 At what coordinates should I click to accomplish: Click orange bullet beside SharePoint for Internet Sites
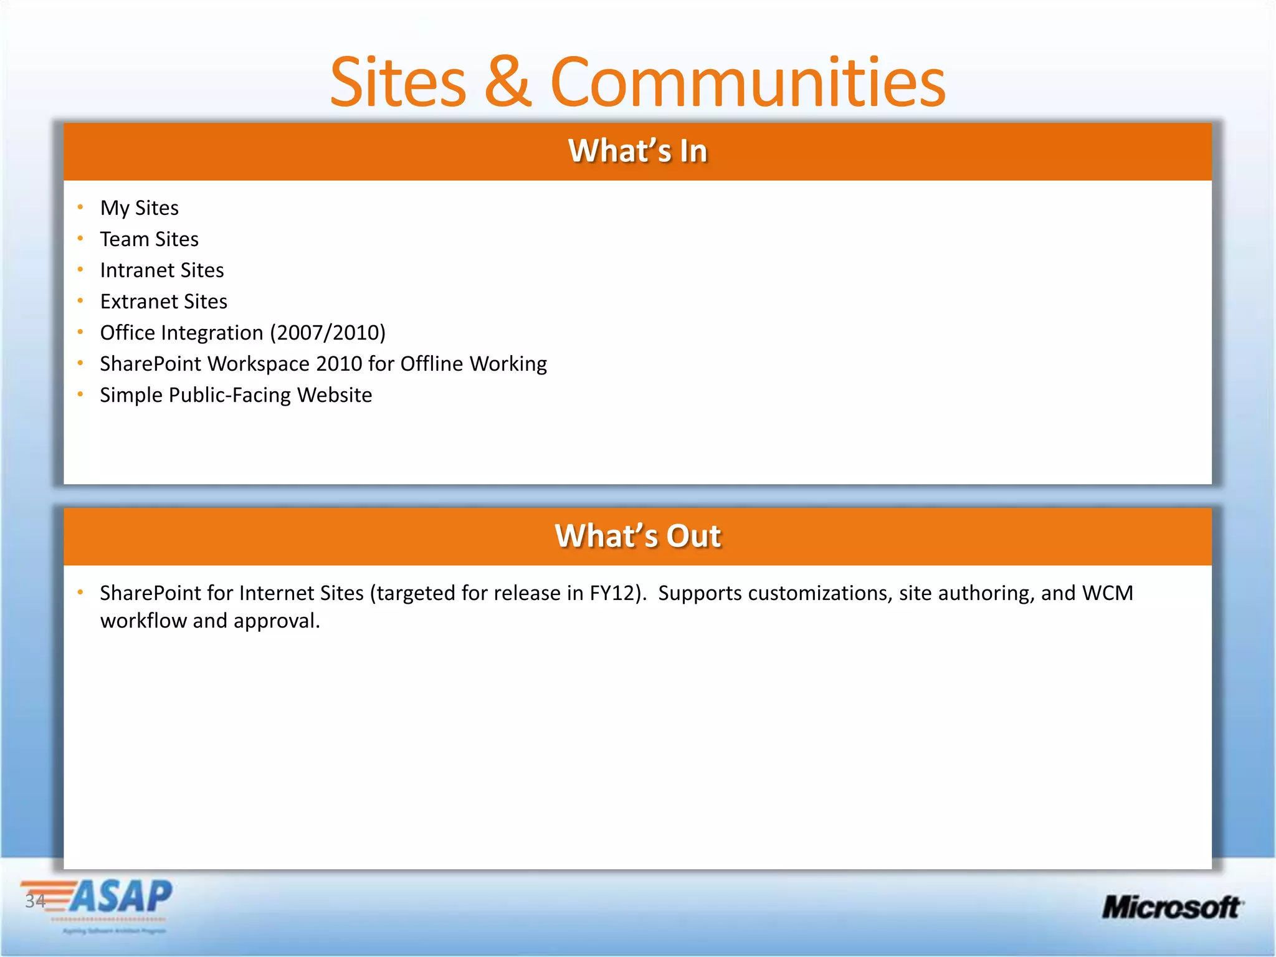(x=80, y=592)
